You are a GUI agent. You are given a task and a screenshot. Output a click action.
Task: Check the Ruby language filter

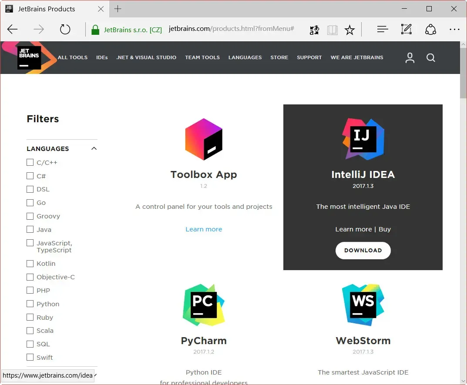(x=30, y=317)
